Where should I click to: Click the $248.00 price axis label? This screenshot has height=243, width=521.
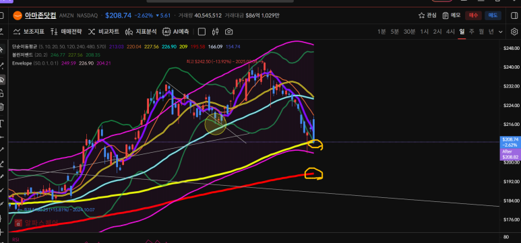click(511, 48)
